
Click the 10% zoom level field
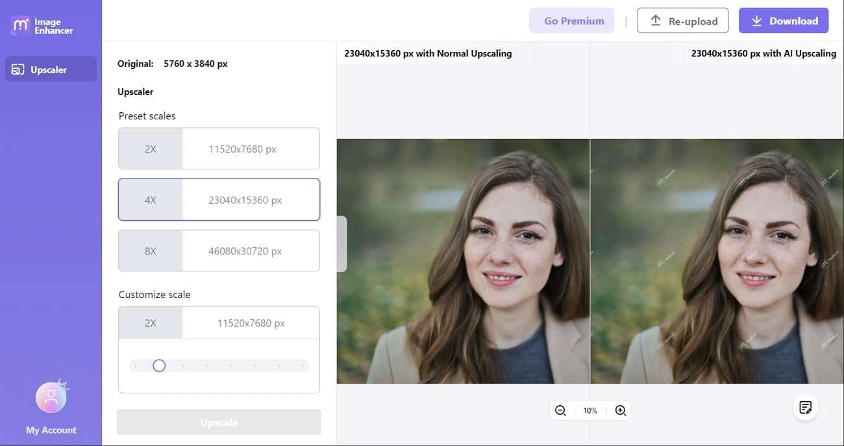(590, 410)
